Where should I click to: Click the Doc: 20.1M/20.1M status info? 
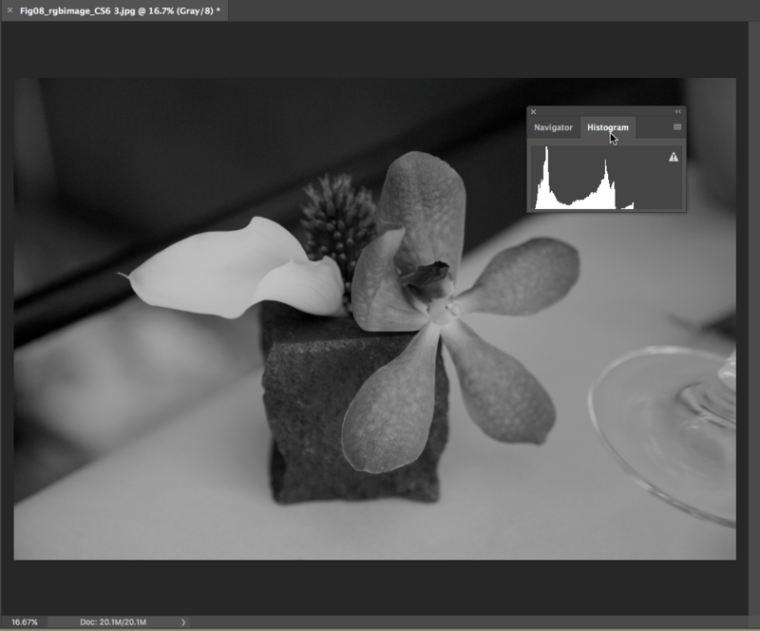112,622
